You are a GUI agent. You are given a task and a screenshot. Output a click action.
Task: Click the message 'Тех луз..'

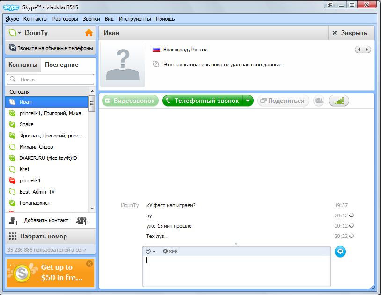pos(157,236)
